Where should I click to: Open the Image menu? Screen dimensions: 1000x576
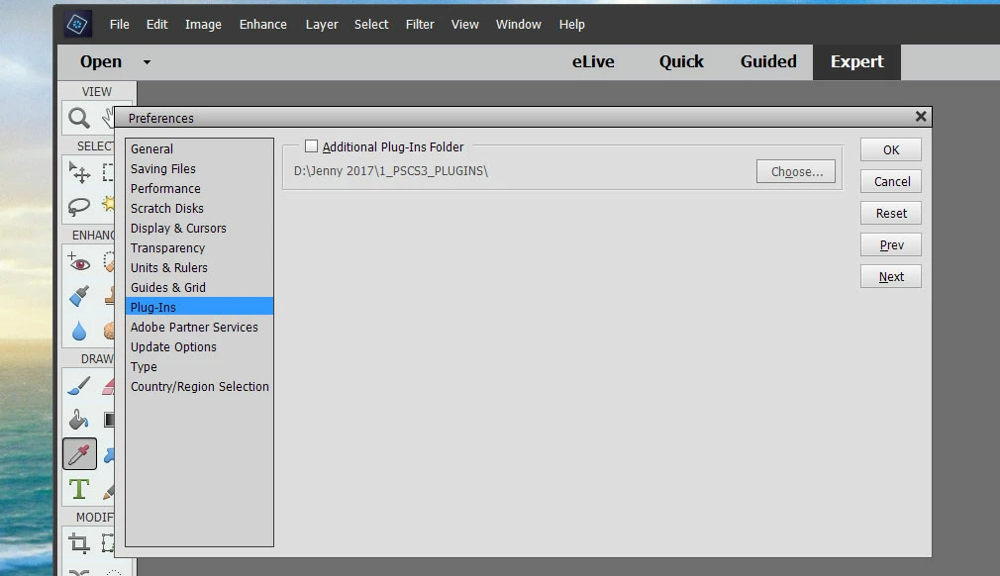[x=203, y=24]
